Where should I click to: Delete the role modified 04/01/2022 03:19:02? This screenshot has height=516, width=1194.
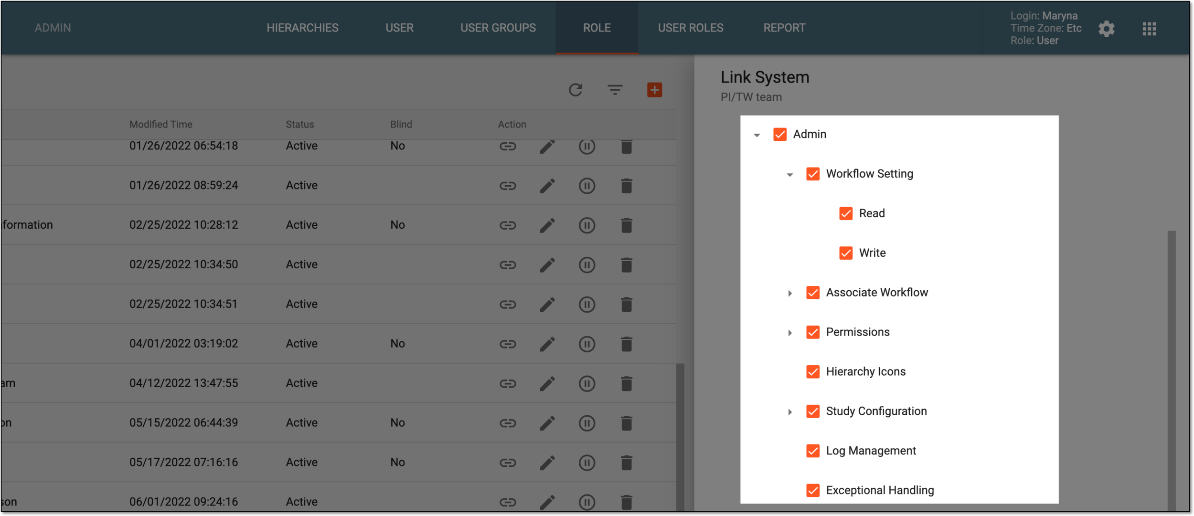(627, 344)
